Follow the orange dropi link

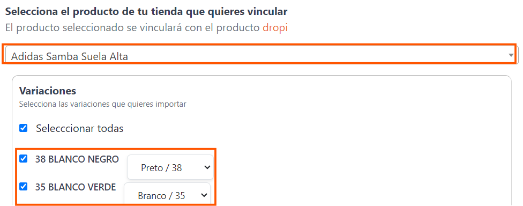click(x=275, y=28)
